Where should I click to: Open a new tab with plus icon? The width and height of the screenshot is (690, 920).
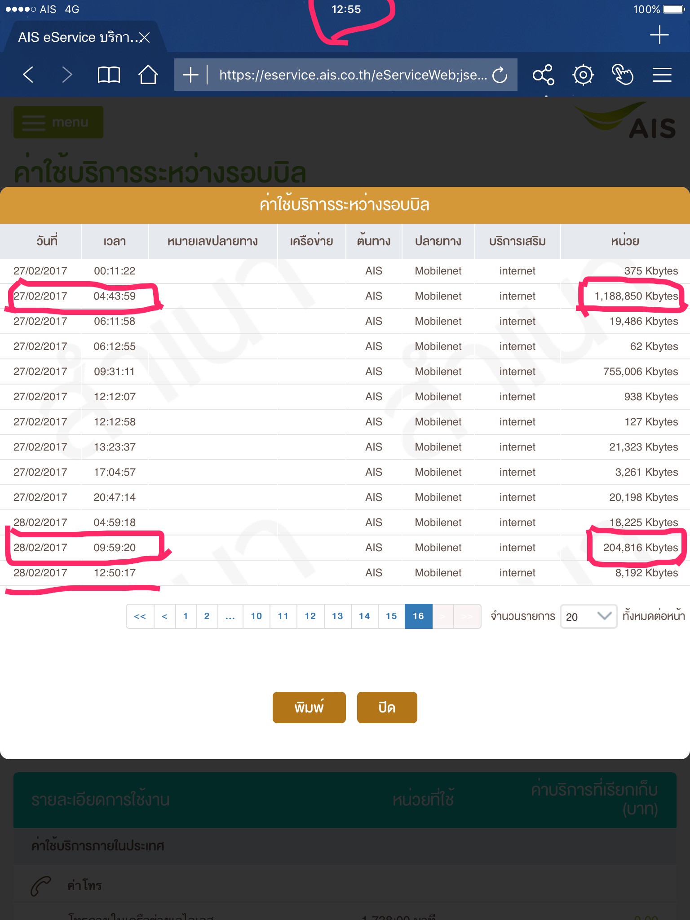[659, 35]
